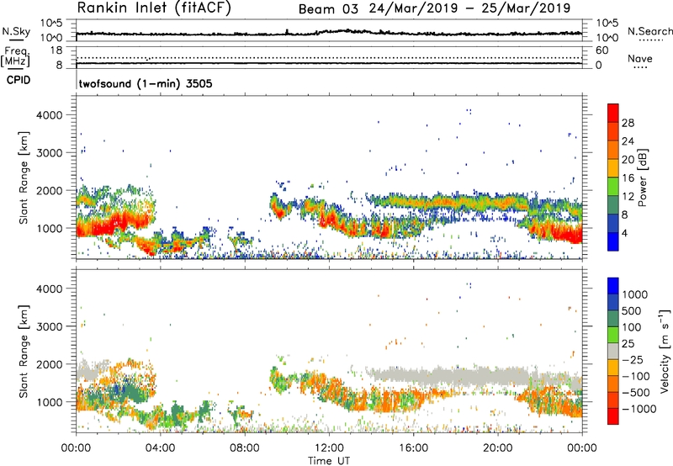Pick the red top segment of the power colorbar
Image resolution: width=673 pixels, height=466 pixels.
tap(613, 114)
